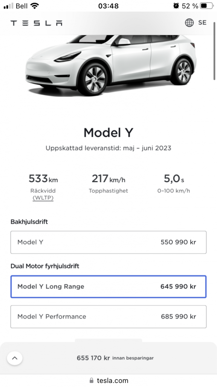Tap the estimated delivery time text
Screen dimensions: 217x387
tap(108, 148)
